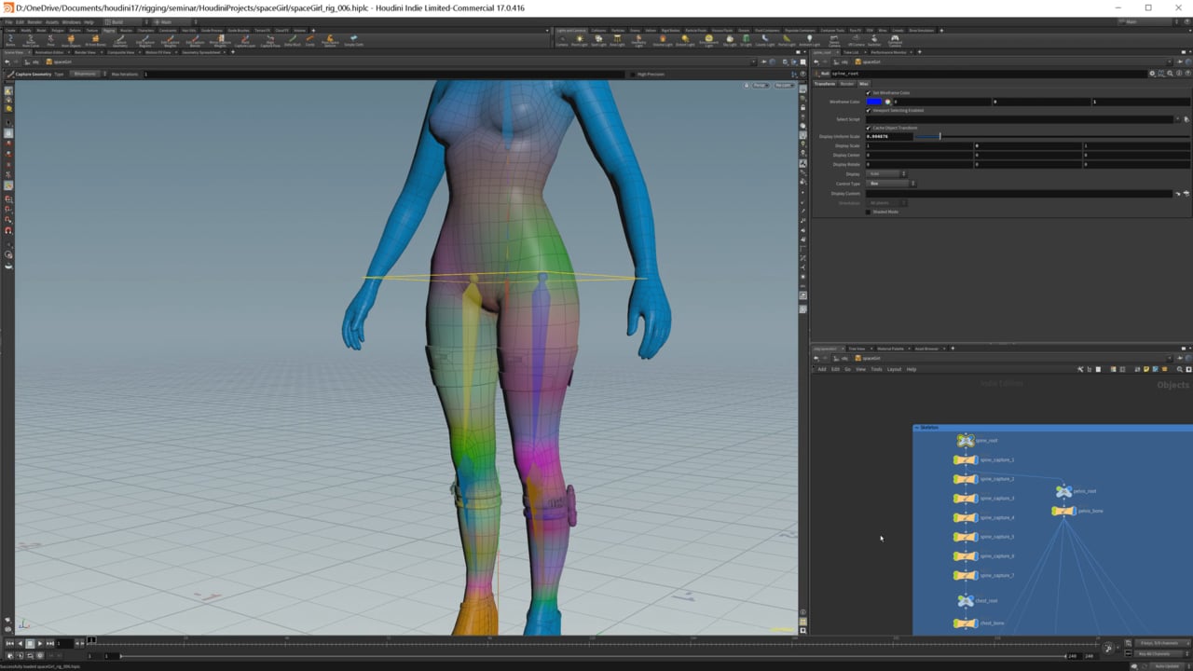Disable Cache Object Transform
1193x671 pixels.
click(867, 128)
